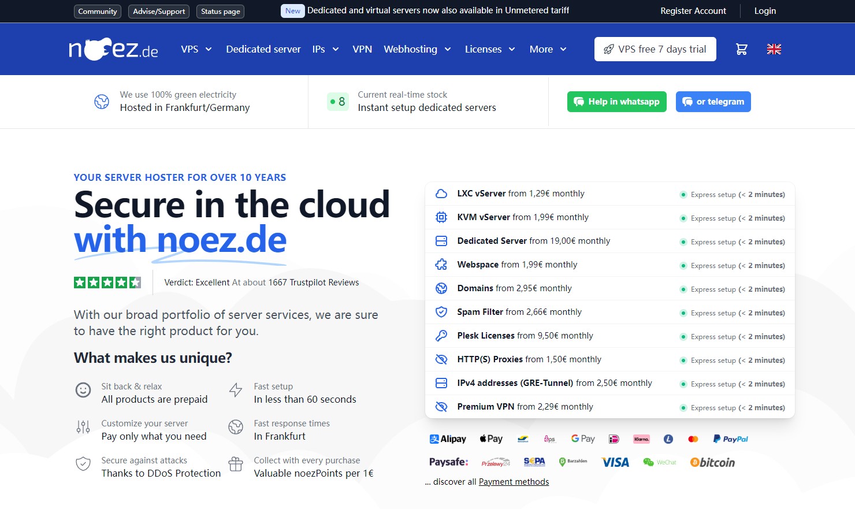Click the Google Pay logo
The image size is (855, 509).
coord(583,439)
